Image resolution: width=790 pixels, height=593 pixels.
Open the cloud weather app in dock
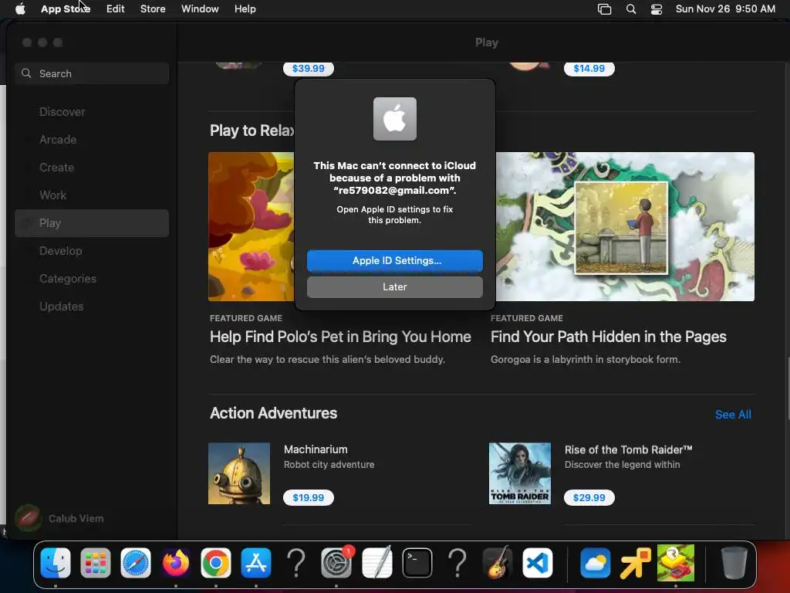595,563
